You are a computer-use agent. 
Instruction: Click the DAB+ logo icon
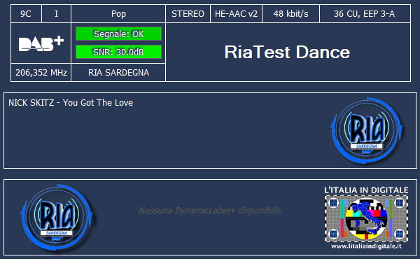tap(41, 43)
